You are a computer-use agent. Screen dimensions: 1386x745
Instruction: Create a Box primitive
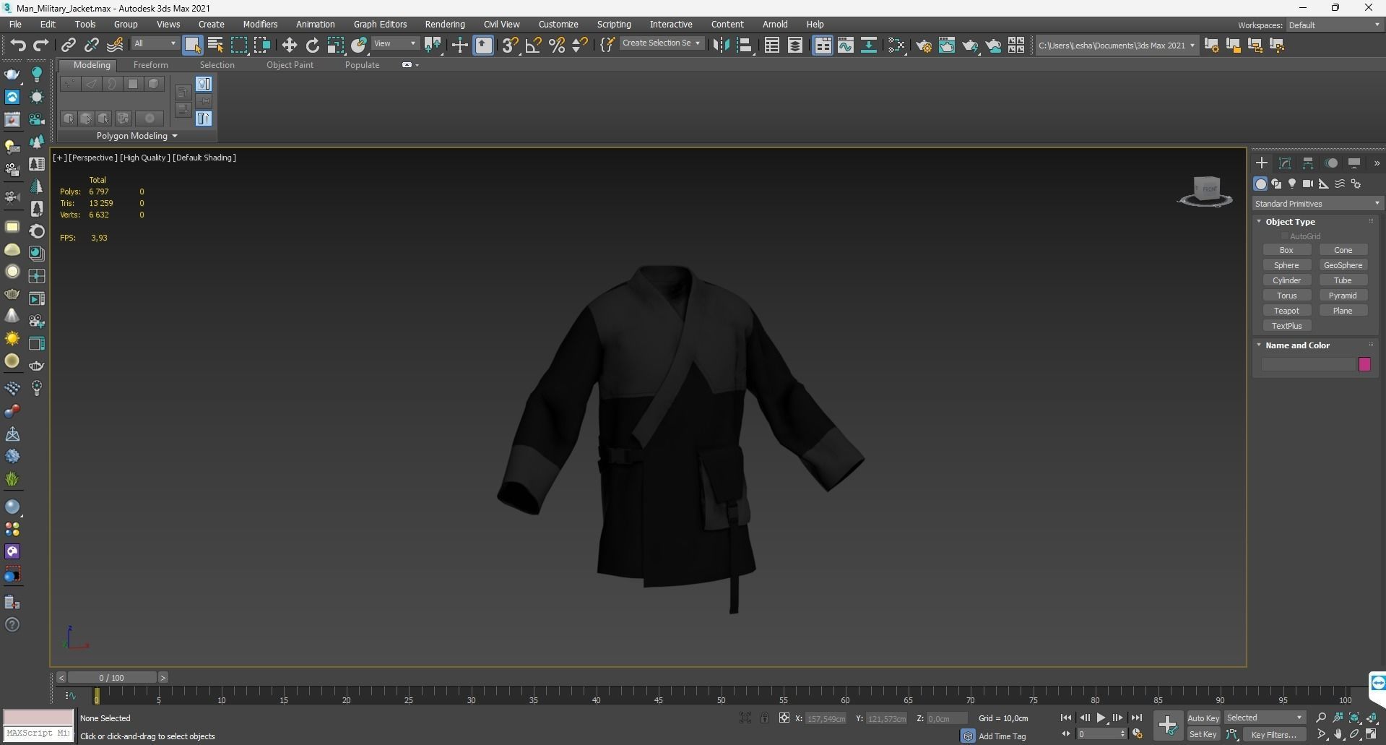point(1286,250)
